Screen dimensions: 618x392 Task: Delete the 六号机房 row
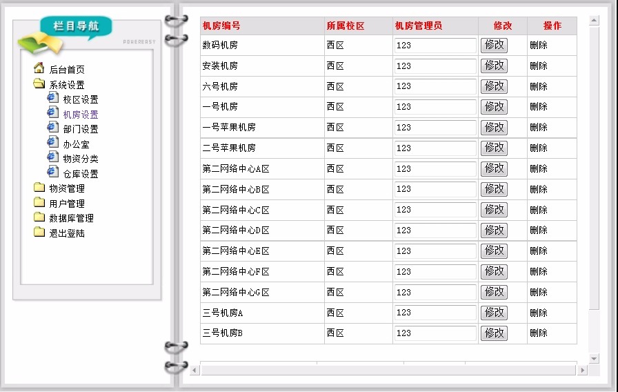coord(539,86)
